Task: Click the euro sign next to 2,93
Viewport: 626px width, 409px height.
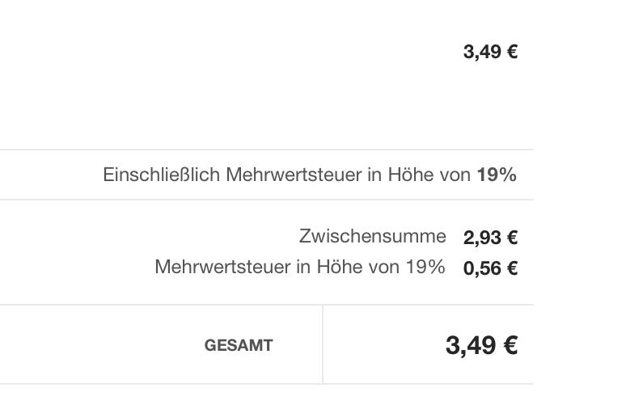Action: click(x=512, y=238)
